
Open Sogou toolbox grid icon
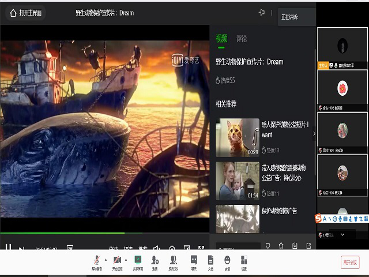366,219
